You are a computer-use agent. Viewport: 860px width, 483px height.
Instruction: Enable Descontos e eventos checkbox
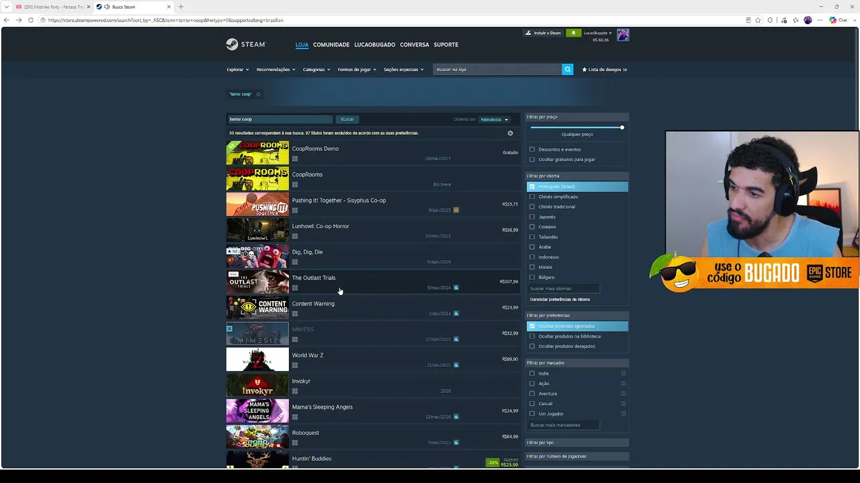[532, 150]
